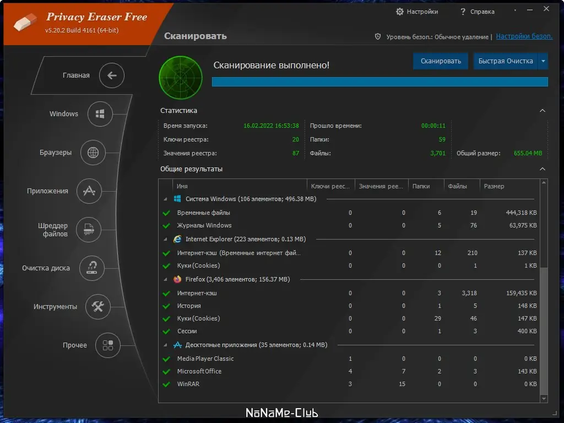Sort by the Папки column header

(426, 186)
